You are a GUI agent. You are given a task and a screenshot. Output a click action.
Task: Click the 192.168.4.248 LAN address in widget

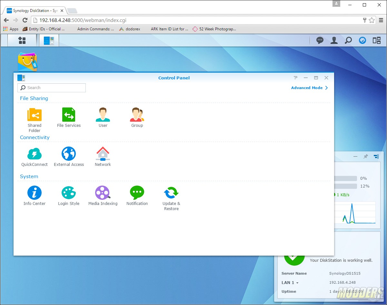pyautogui.click(x=342, y=282)
